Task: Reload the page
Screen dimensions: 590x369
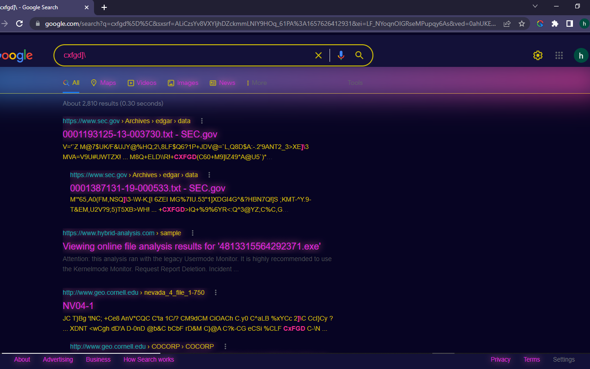Action: [19, 24]
